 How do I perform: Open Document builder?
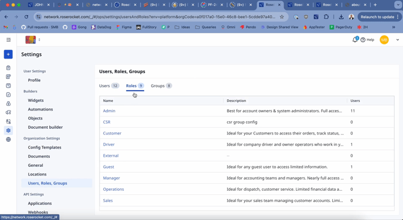pos(45,127)
